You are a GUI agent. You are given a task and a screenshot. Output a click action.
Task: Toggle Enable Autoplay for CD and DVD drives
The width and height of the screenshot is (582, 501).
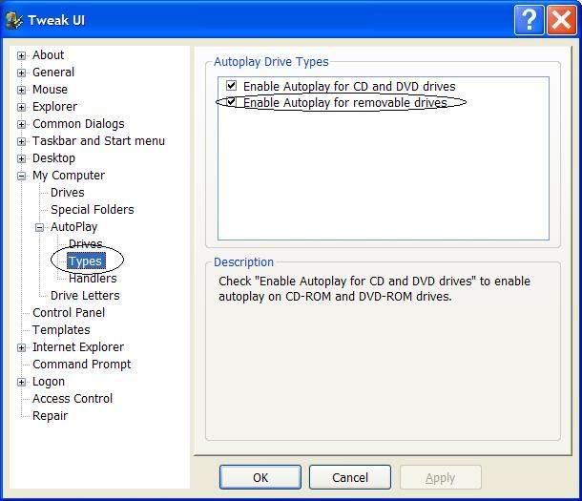point(231,86)
